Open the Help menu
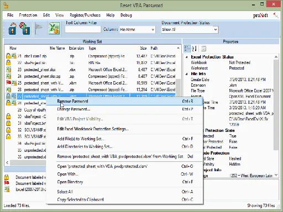This screenshot has height=212, width=283. (111, 15)
